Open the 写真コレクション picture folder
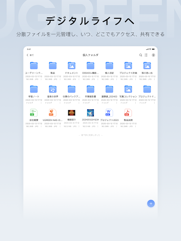This screenshot has width=181, height=241. point(128,89)
